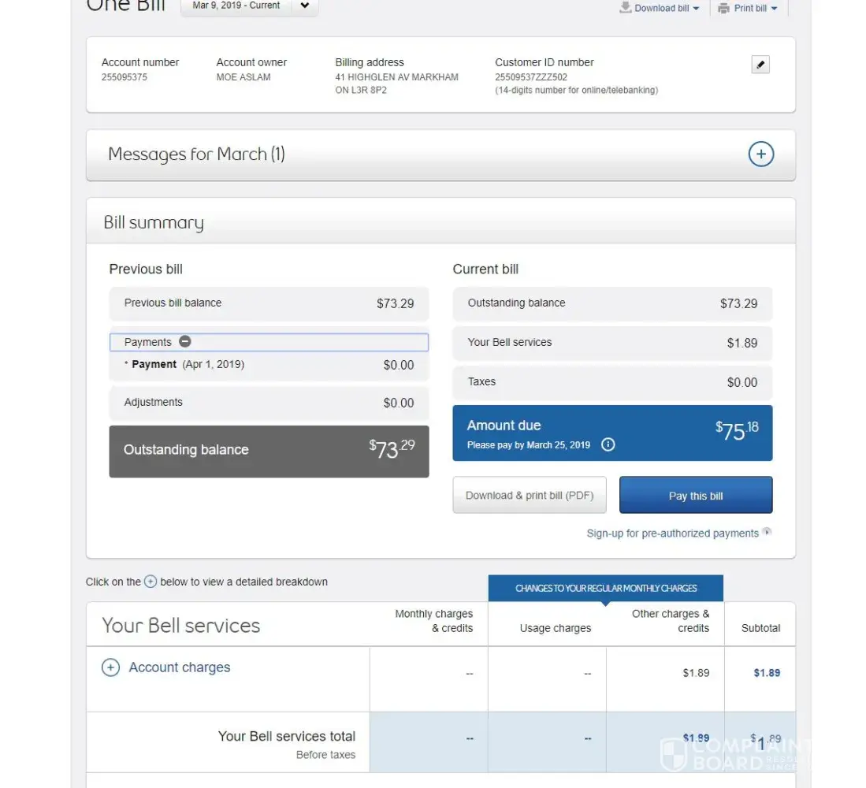This screenshot has height=788, width=866.
Task: Click the pencil edit icon
Action: [760, 65]
